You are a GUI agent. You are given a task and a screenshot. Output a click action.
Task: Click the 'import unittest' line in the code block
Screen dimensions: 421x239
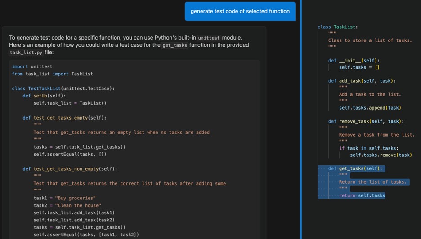32,66
